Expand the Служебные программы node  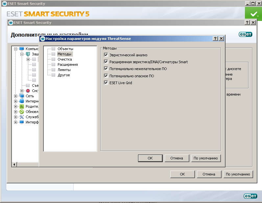[15, 117]
